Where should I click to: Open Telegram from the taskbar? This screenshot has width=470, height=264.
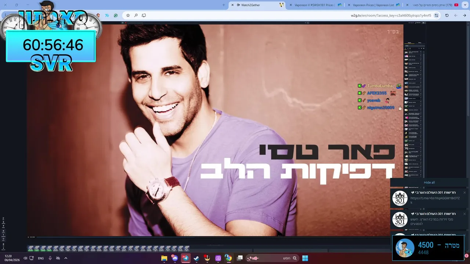coord(185,258)
